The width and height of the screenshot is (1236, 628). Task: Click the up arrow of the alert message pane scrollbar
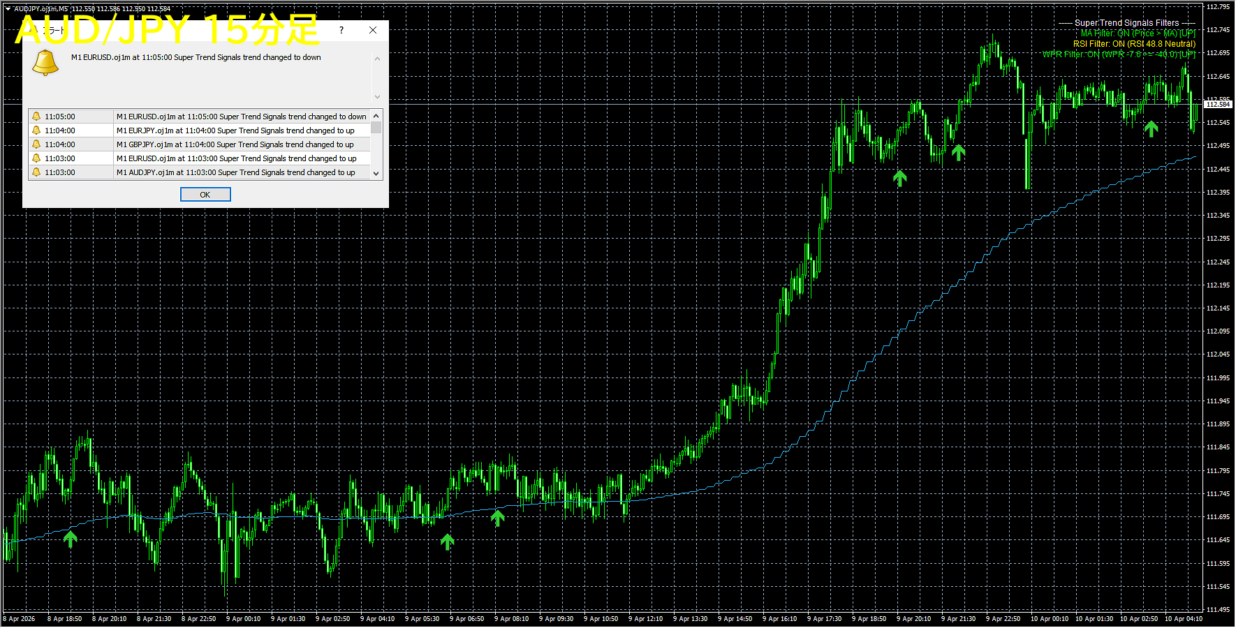(x=377, y=59)
